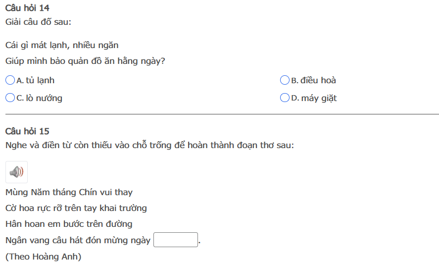Mark radio button D for máy giặt
Screen dimensions: 439x263
pyautogui.click(x=285, y=98)
